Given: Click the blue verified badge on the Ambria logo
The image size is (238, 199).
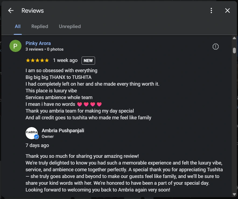Looking at the screenshot, I should coord(36,137).
